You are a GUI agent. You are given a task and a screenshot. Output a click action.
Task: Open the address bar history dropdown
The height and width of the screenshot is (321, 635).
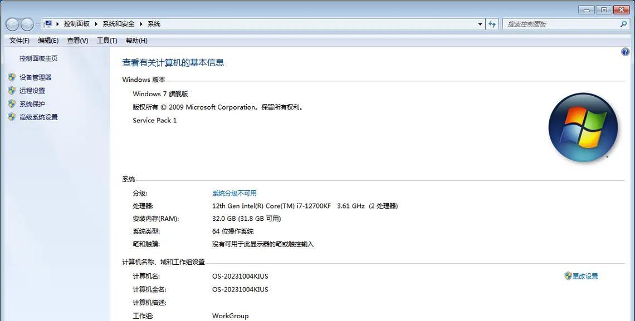[480, 24]
